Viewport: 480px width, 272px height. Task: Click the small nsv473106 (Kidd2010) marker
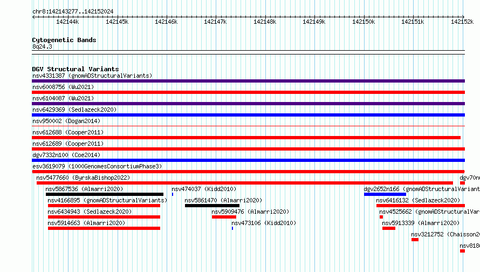click(232, 228)
